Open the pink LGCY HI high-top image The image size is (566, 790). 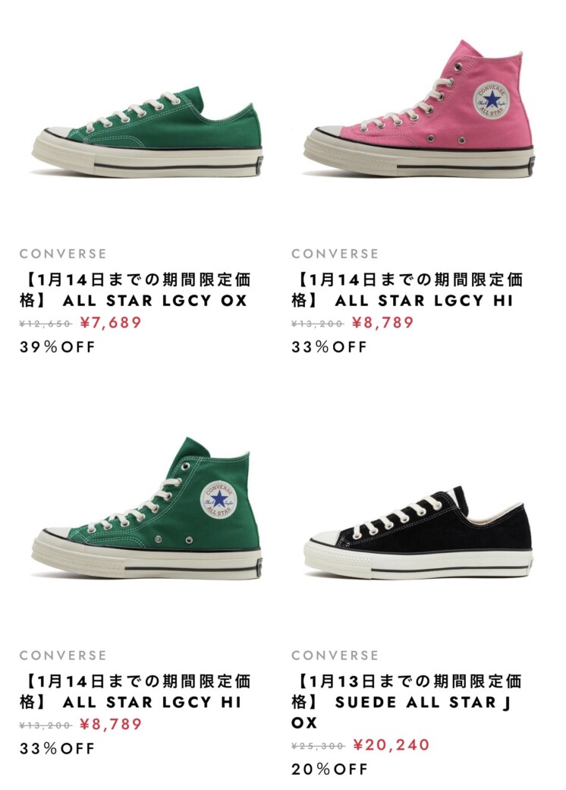tap(419, 107)
